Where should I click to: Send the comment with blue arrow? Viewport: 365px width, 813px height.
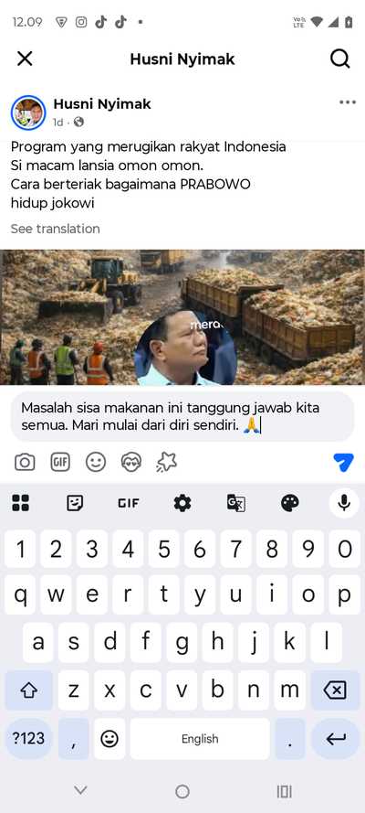(343, 462)
